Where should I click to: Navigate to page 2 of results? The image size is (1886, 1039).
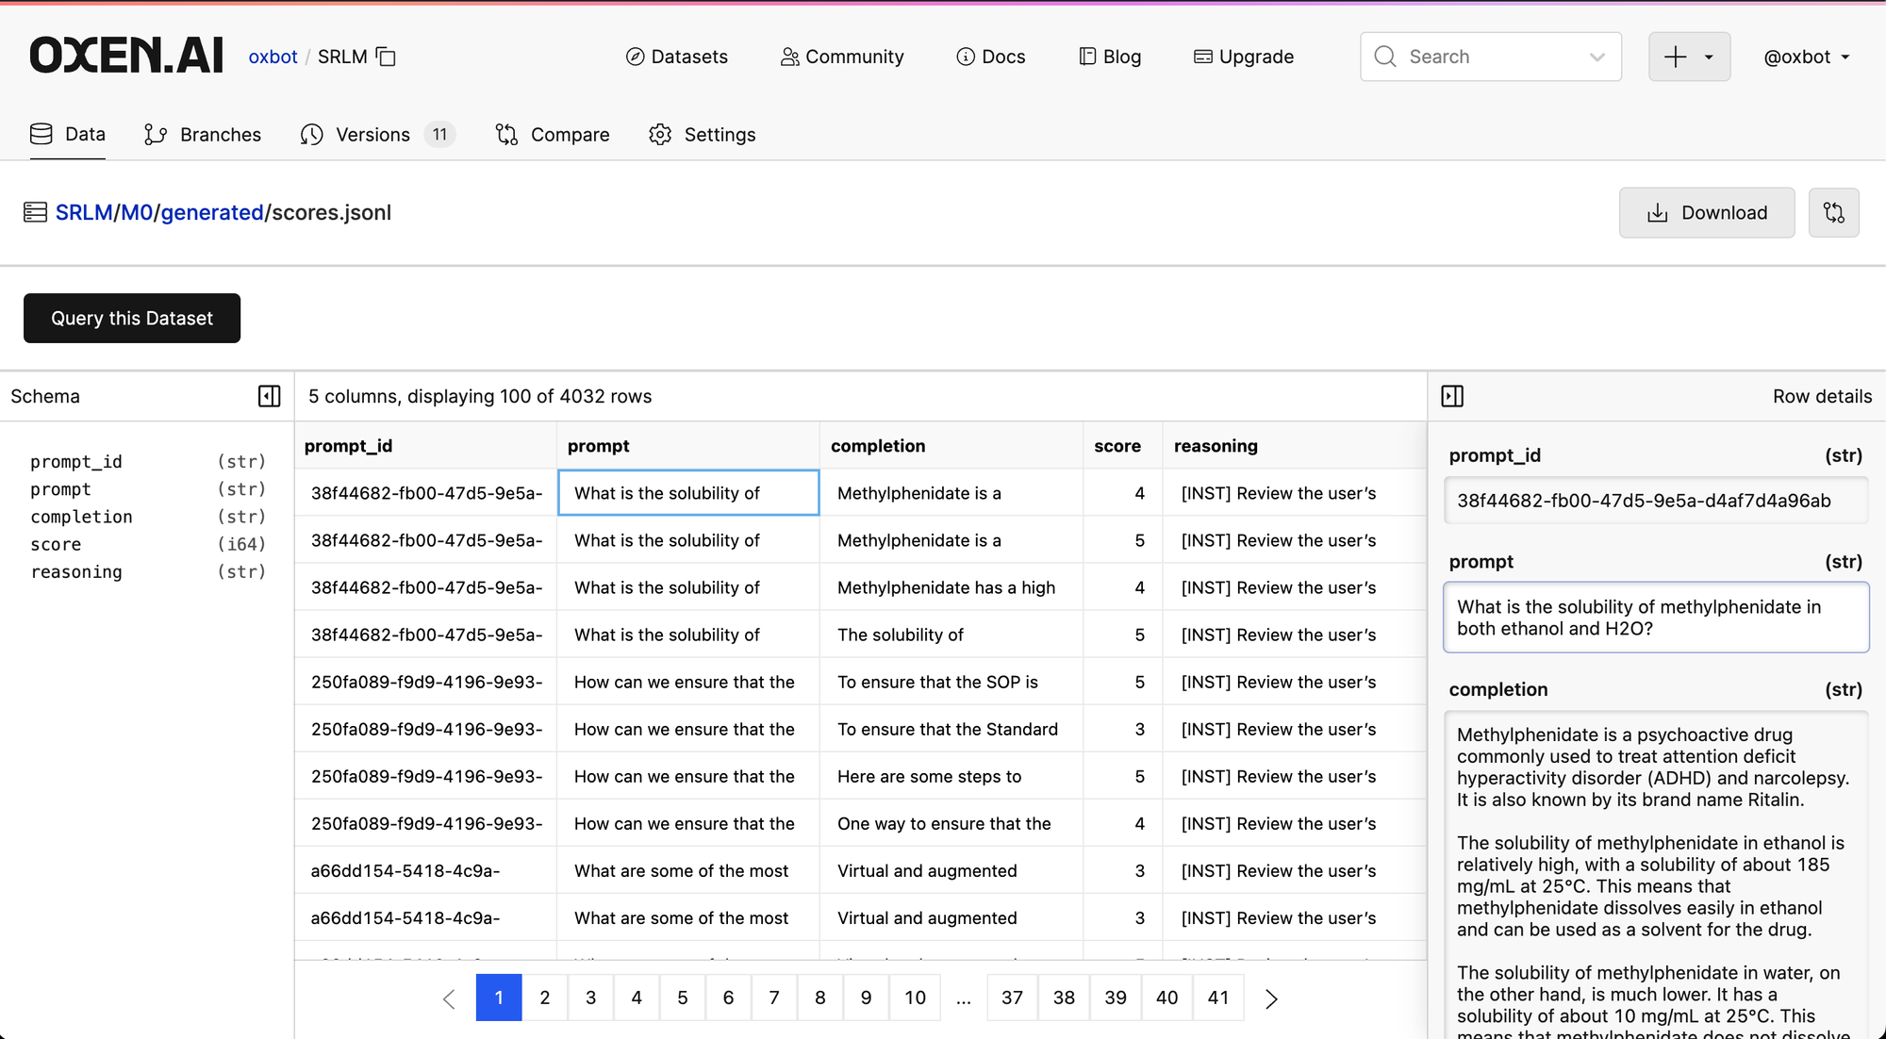pyautogui.click(x=544, y=997)
